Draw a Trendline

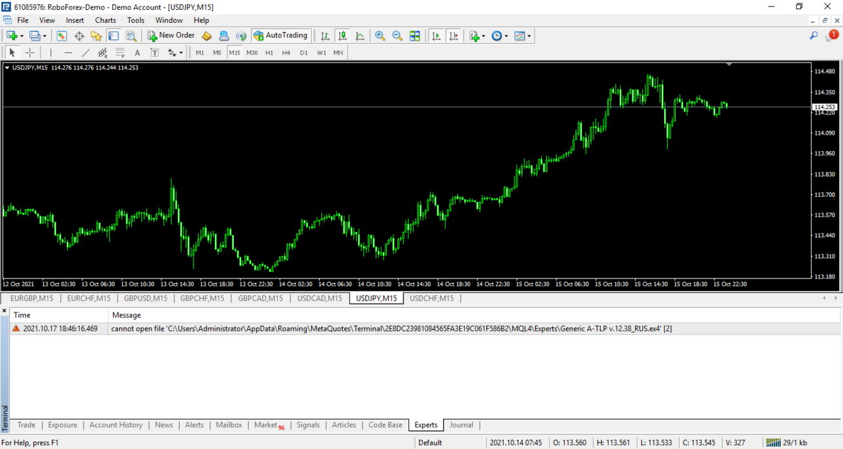[x=86, y=52]
